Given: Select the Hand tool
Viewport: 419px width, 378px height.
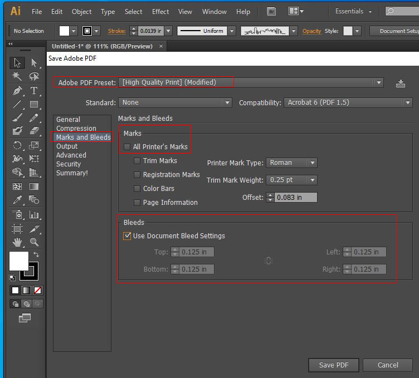Looking at the screenshot, I should pos(17,242).
